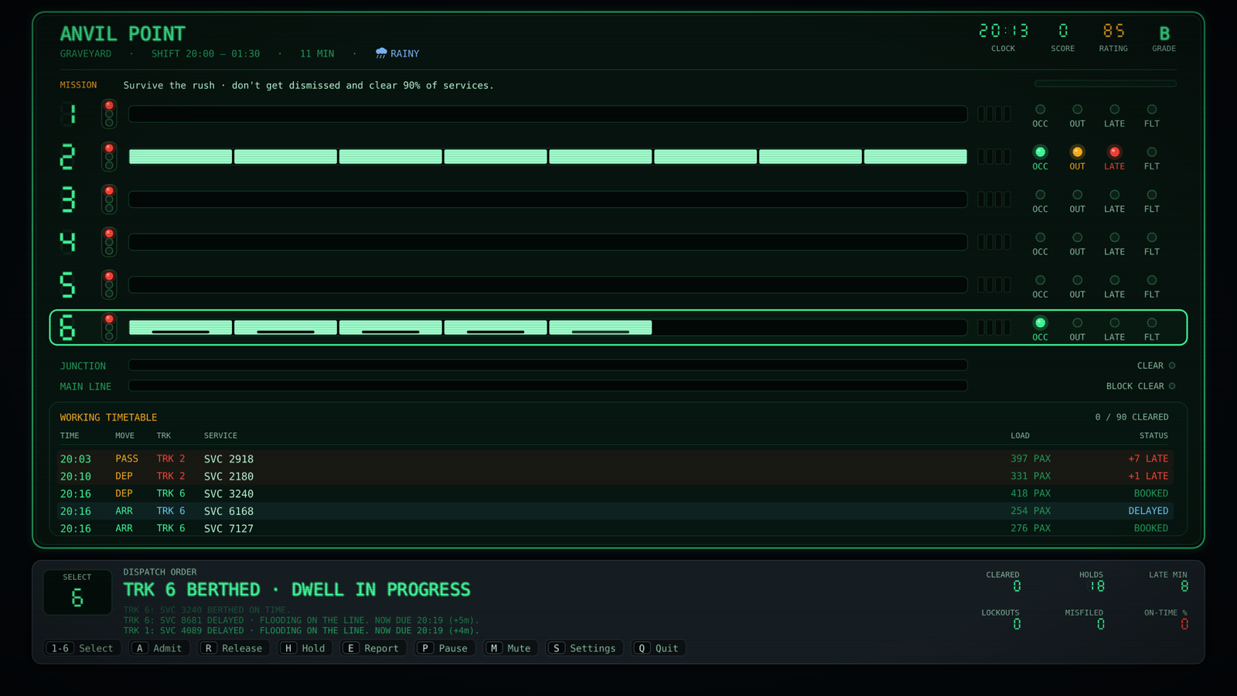This screenshot has width=1237, height=696.
Task: Click timetable row SVC 2180
Action: [x=615, y=476]
